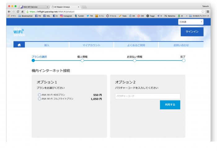The image size is (217, 151).
Task: Bookmark this page with the star icon
Action: tap(203, 11)
